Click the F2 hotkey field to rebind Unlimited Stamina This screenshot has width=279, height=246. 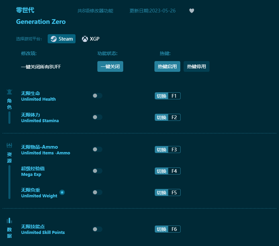[x=174, y=117]
